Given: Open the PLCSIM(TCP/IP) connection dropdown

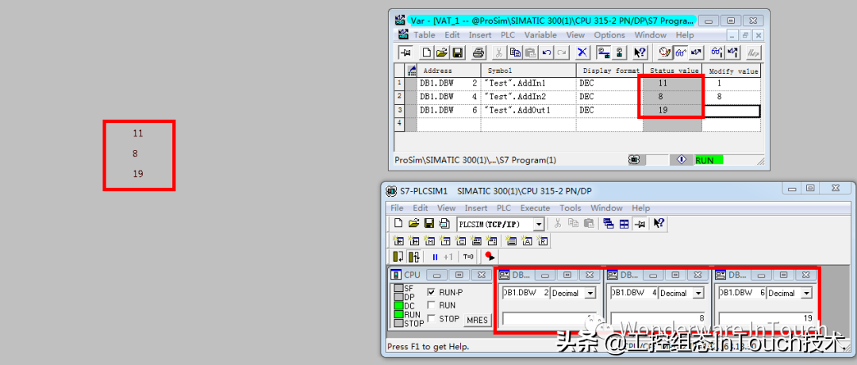Looking at the screenshot, I should (x=539, y=225).
